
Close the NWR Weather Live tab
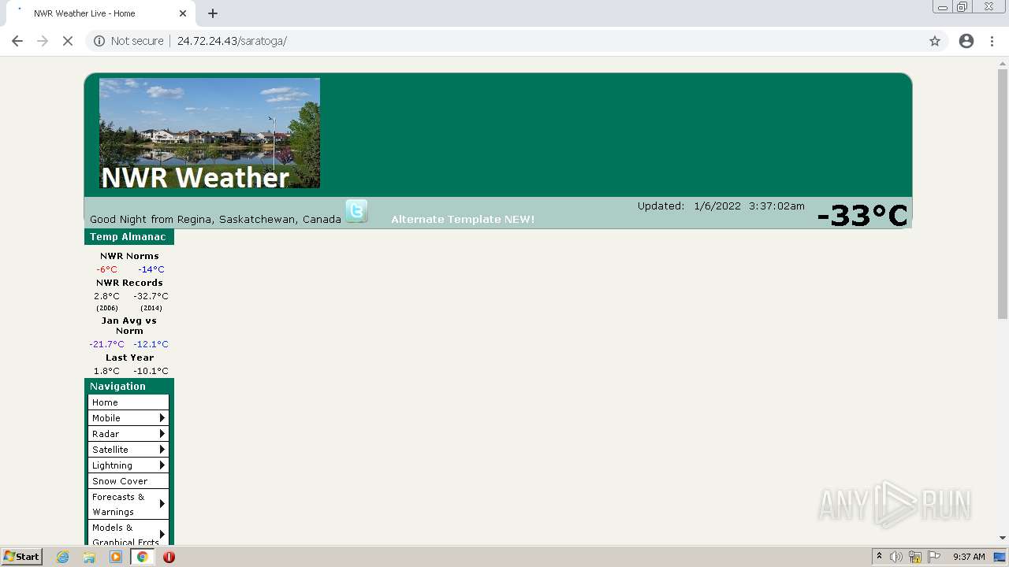pyautogui.click(x=183, y=13)
